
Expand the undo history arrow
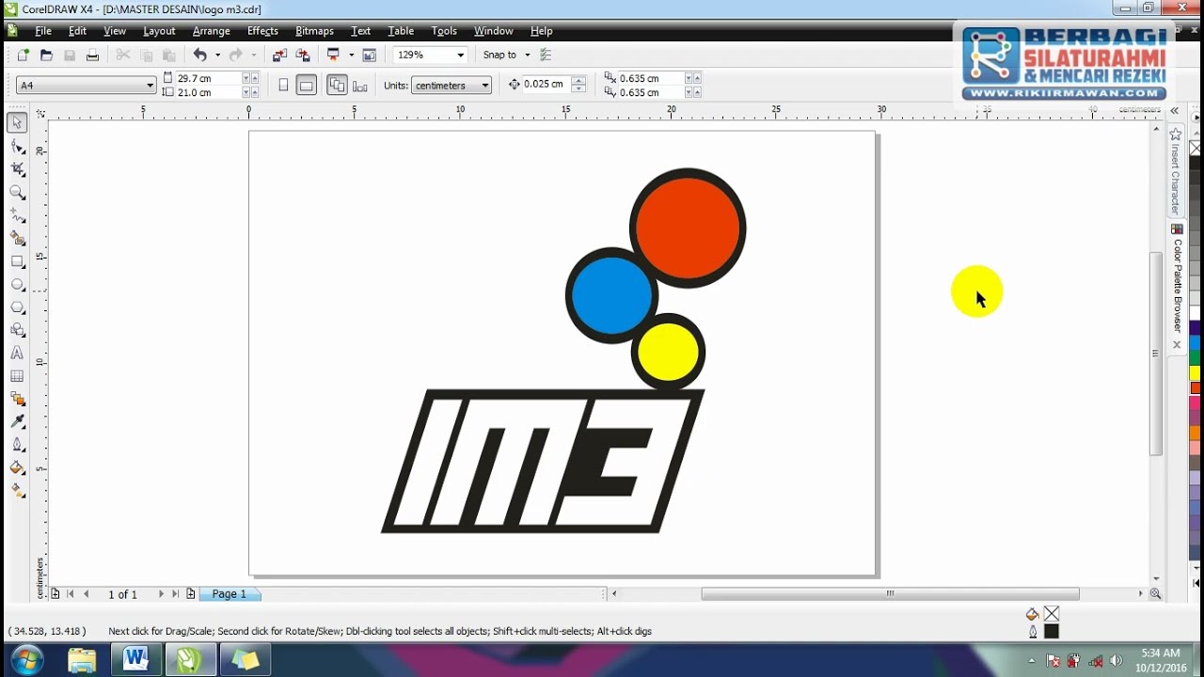217,55
